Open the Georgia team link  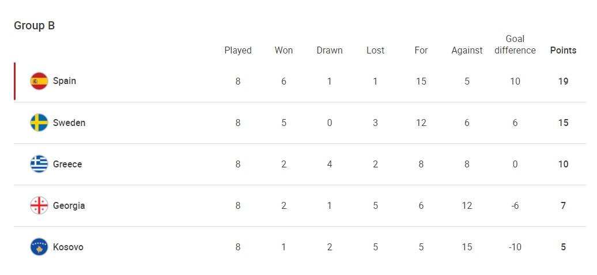(69, 206)
